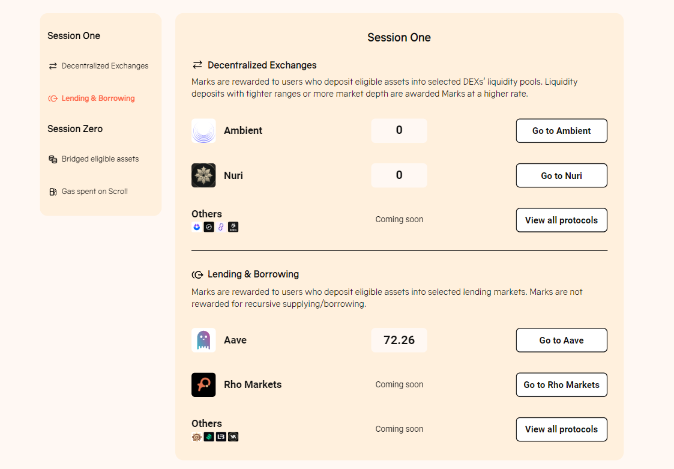
Task: Click the icon beside Lending & Borrowing heading
Action: click(x=197, y=274)
